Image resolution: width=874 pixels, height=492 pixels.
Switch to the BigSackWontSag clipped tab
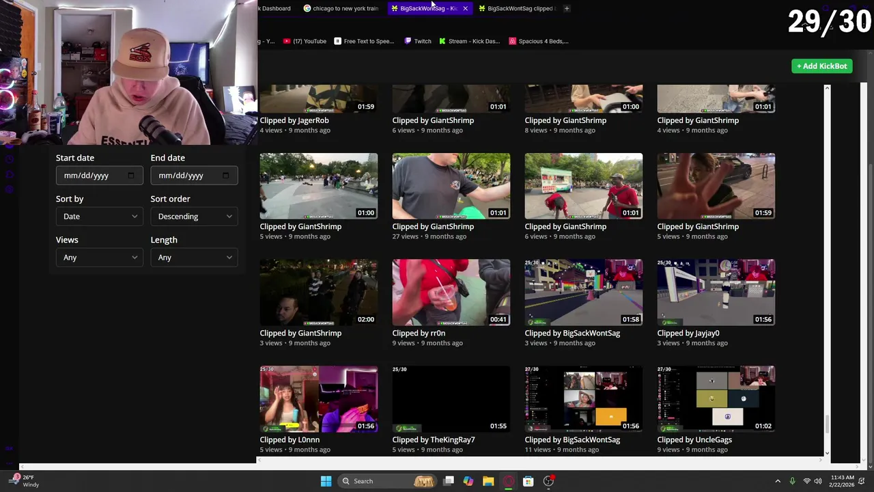517,8
